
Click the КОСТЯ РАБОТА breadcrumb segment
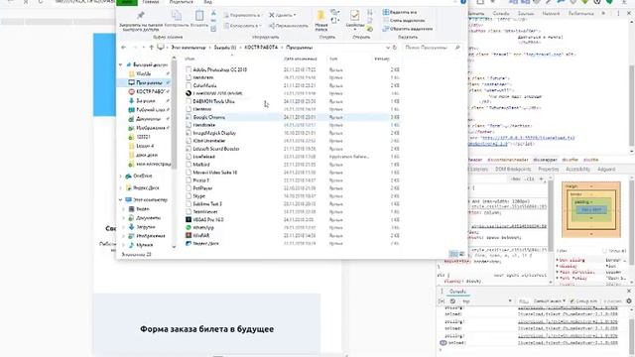pyautogui.click(x=261, y=48)
